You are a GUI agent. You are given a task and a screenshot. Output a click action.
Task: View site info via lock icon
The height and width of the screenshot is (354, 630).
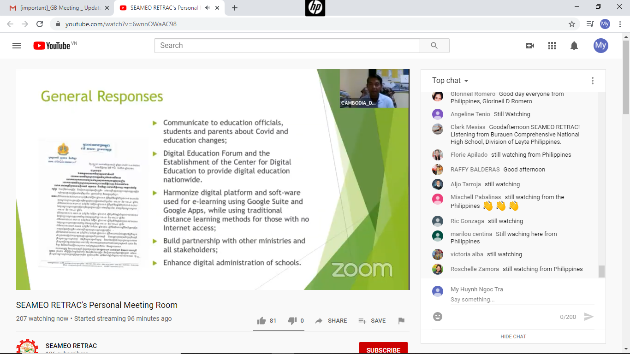point(58,24)
